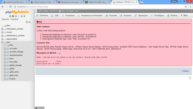This screenshot has width=193, height=109.
Task: Reload the page with browser refresh button
Action: point(11,7)
